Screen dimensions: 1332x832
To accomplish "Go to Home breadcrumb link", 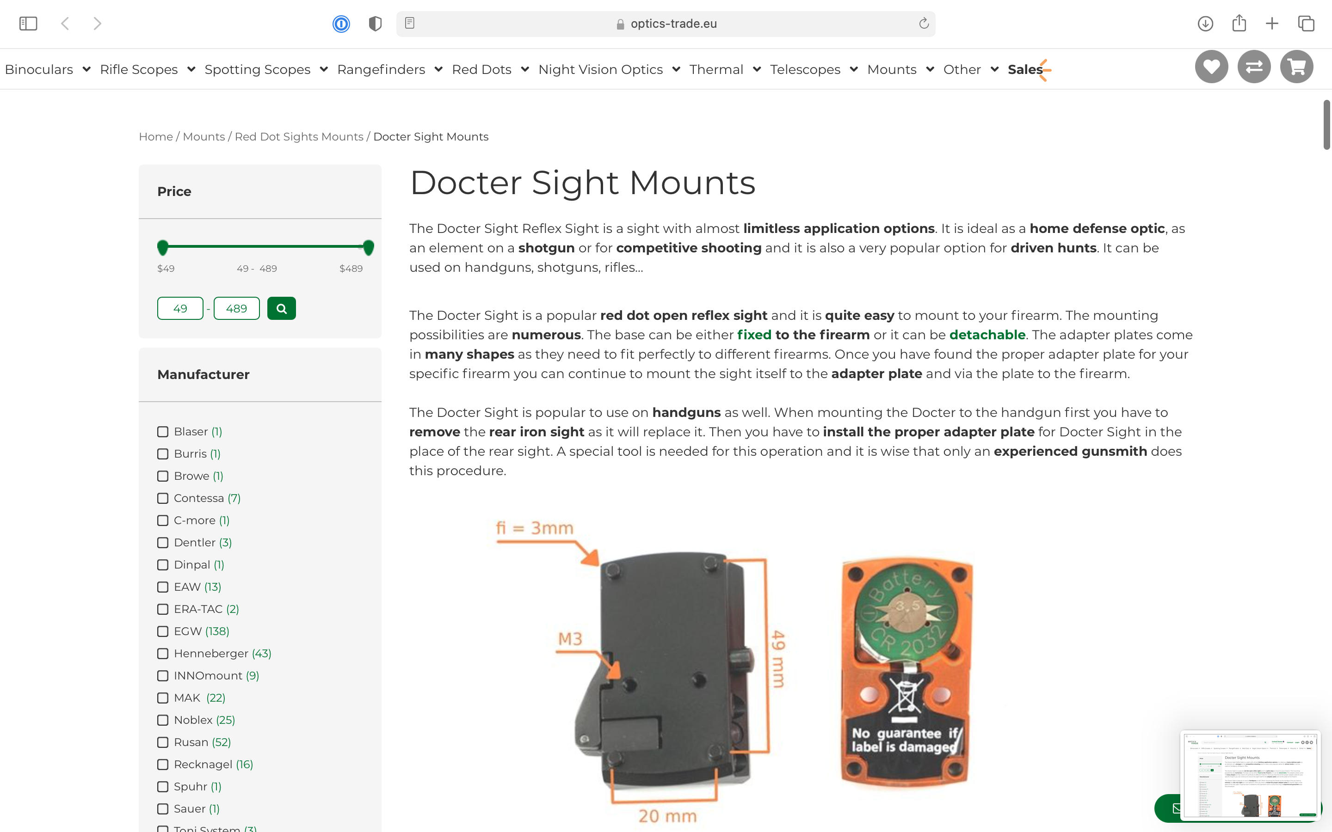I will pos(156,136).
